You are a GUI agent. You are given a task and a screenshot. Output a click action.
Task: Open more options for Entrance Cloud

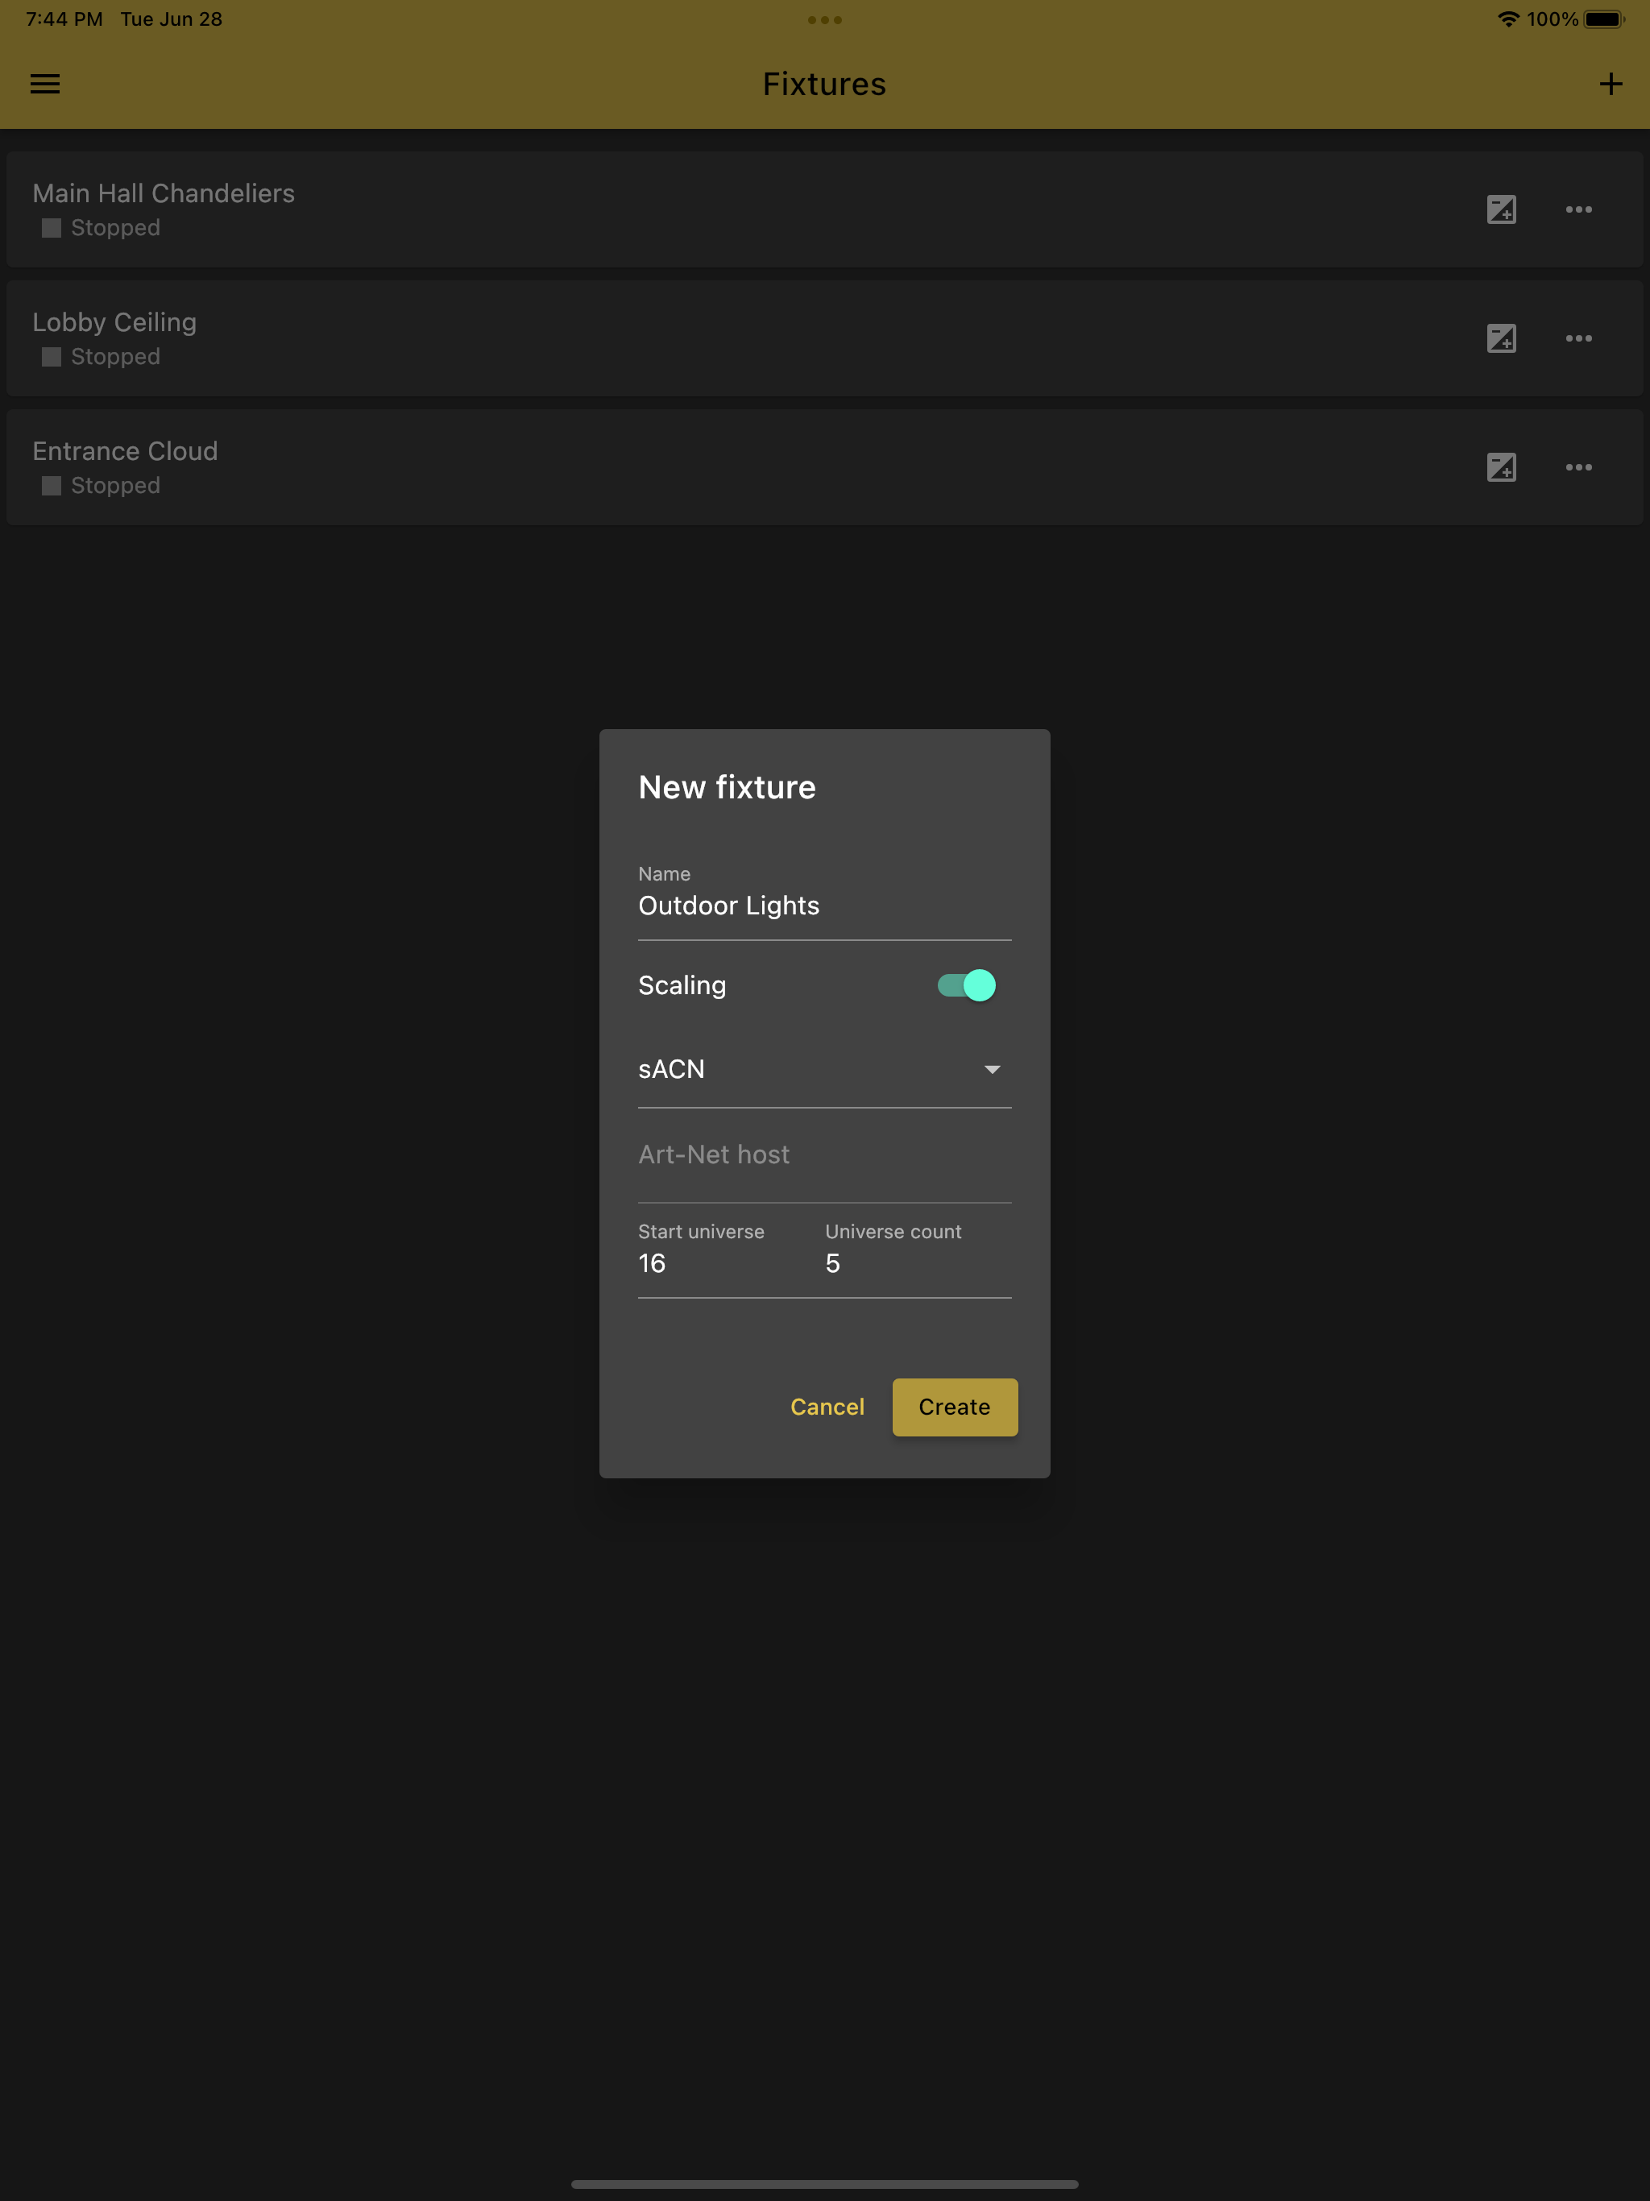pos(1578,467)
